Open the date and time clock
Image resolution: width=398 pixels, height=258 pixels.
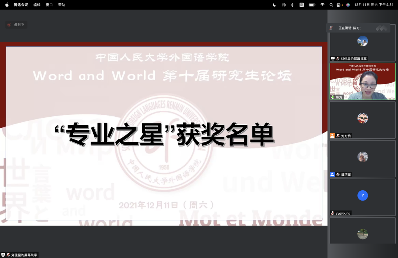(374, 5)
